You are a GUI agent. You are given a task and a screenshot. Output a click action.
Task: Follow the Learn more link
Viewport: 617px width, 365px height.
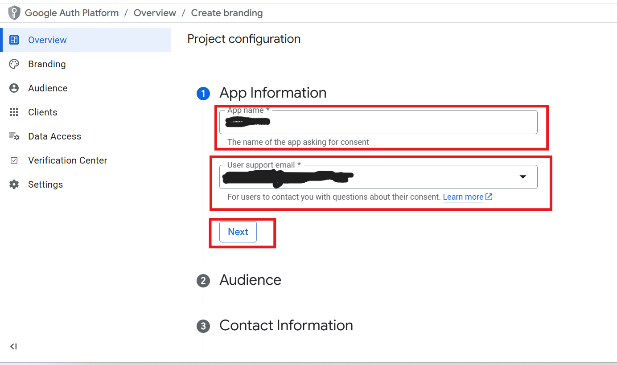click(463, 197)
